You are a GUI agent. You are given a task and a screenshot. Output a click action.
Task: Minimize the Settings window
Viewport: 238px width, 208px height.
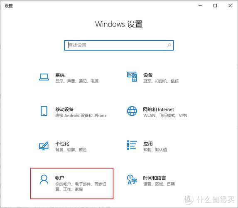point(200,6)
